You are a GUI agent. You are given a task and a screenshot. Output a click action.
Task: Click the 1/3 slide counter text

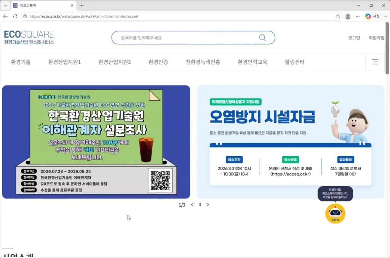click(x=182, y=205)
